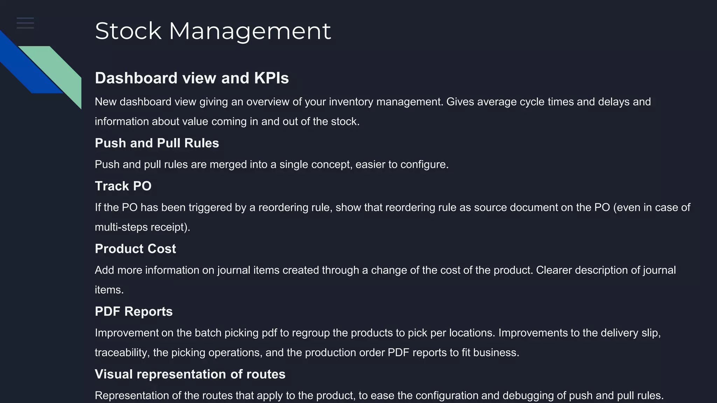Click line 'information about value coming in'

click(x=227, y=121)
